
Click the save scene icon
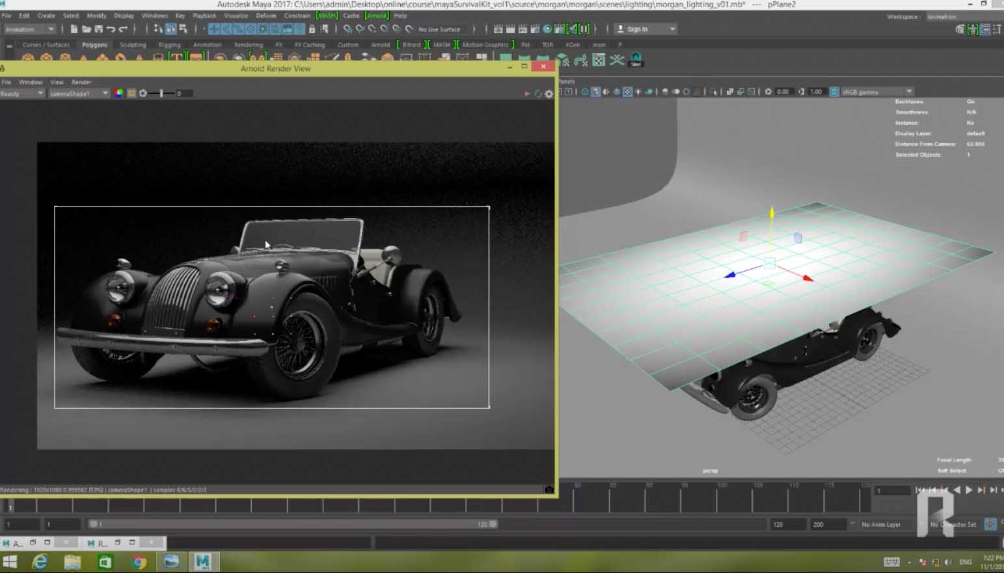pyautogui.click(x=98, y=29)
